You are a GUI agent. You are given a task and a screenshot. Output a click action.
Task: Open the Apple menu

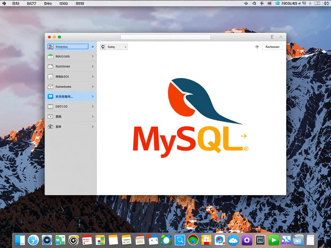(x=3, y=3)
